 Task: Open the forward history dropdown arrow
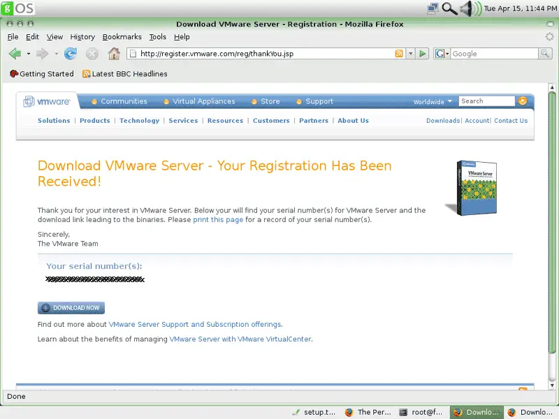pyautogui.click(x=56, y=54)
